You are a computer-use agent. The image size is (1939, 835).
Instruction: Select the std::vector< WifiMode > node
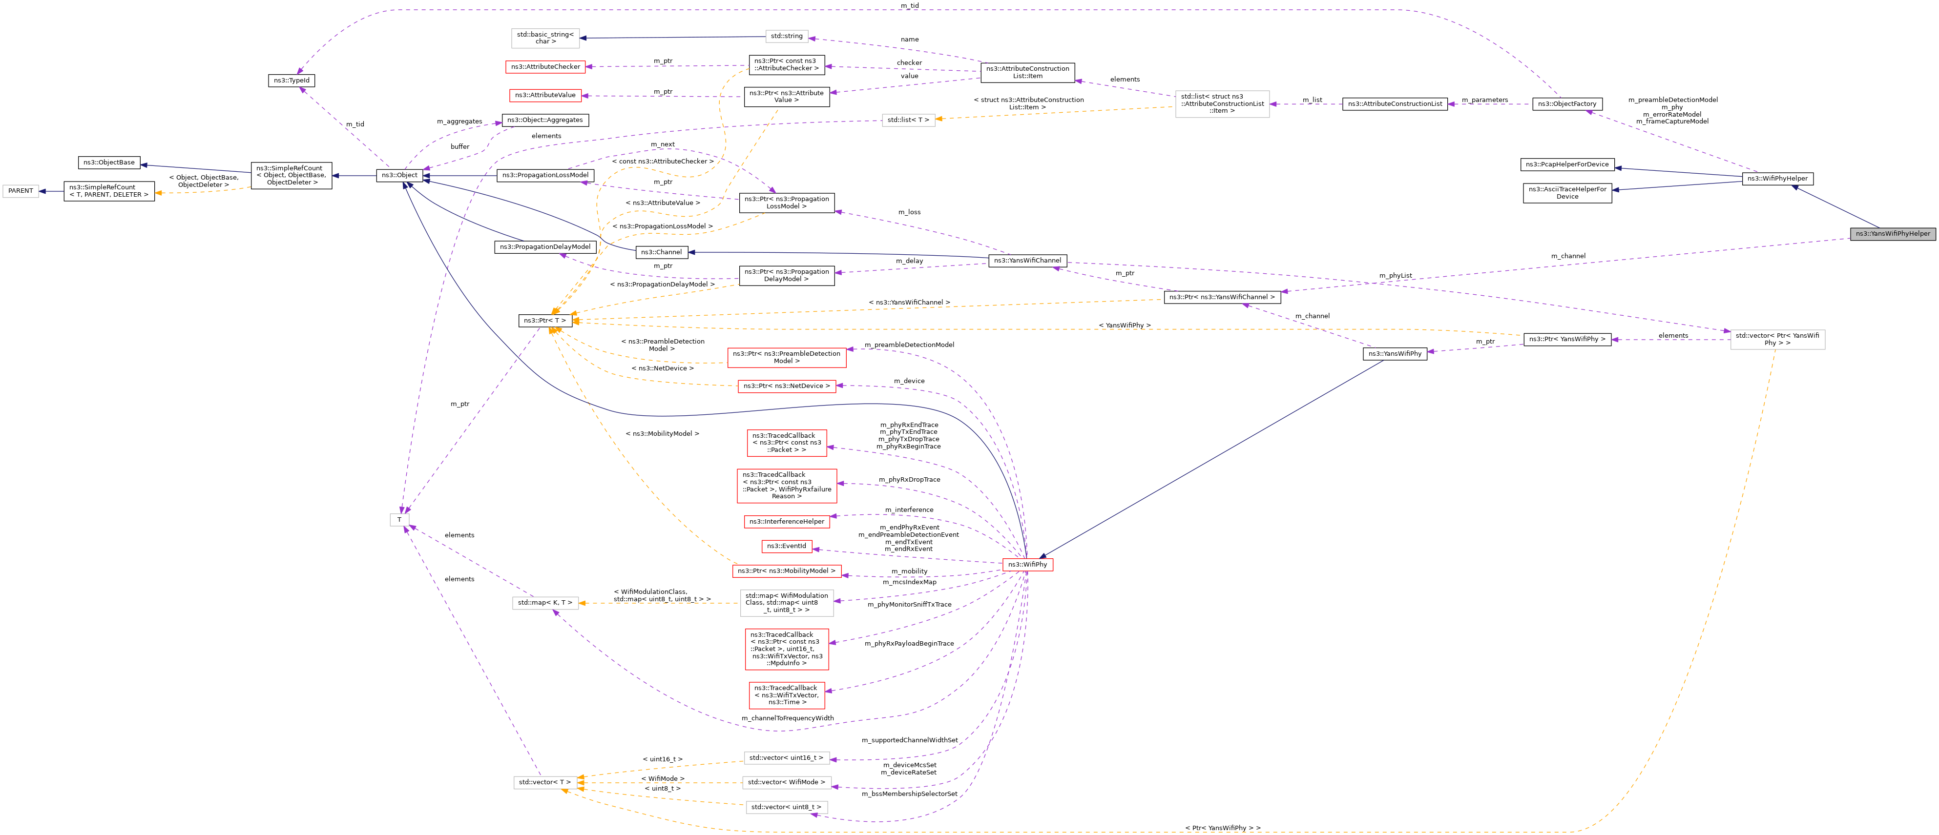pyautogui.click(x=787, y=783)
